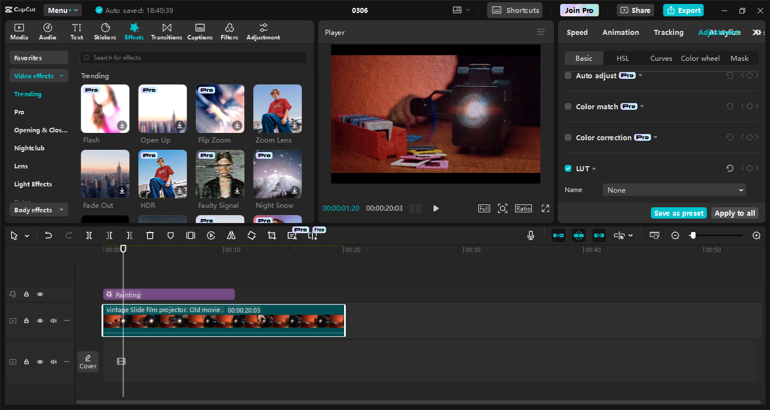The height and width of the screenshot is (410, 770).
Task: Open the CapCut Menu dropdown
Action: [62, 10]
